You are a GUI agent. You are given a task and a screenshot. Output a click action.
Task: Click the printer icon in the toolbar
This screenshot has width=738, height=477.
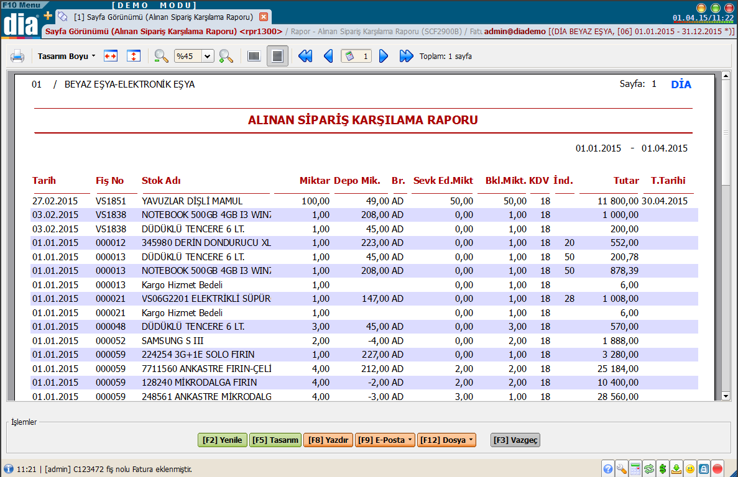pos(17,57)
